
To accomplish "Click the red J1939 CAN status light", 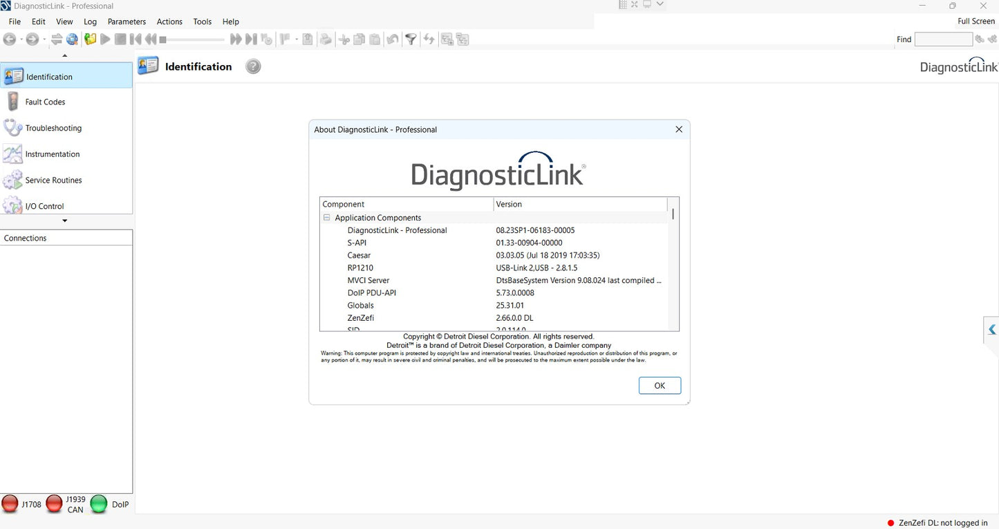I will 55,504.
